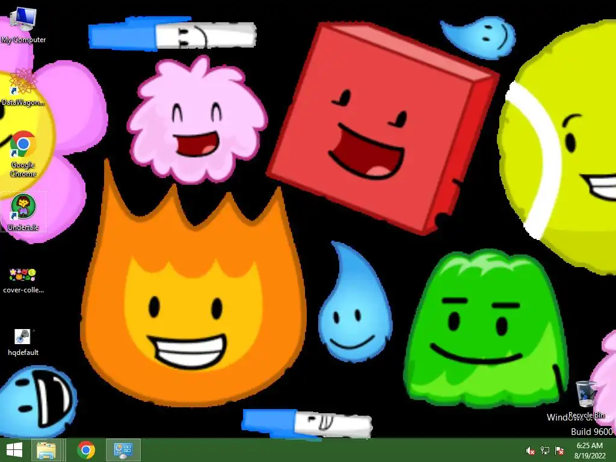Image resolution: width=616 pixels, height=462 pixels.
Task: Open Action Center flag tray icon
Action: 559,451
